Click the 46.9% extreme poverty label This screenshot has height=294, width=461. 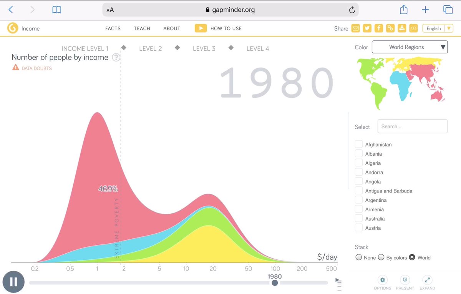108,189
